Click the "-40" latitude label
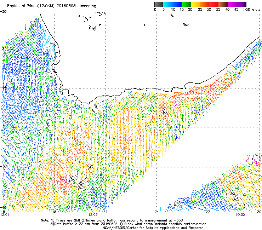The image size is (262, 230). (3, 207)
